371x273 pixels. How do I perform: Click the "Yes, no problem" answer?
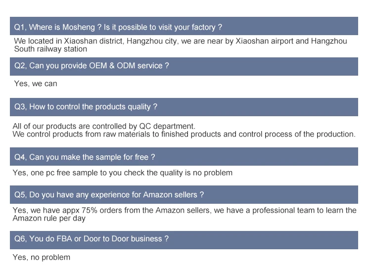[x=42, y=257]
